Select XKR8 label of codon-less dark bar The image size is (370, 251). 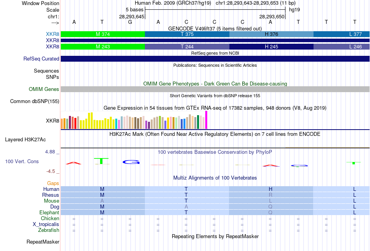tap(53, 41)
